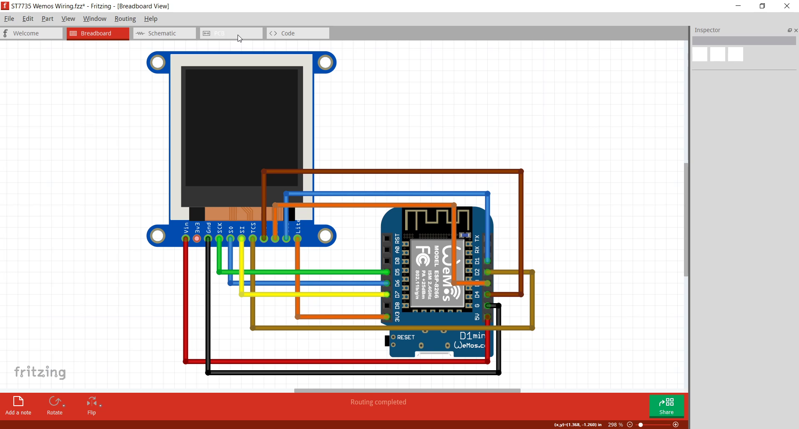Click the first Inspector view thumbnail
This screenshot has width=799, height=429.
[x=700, y=54]
